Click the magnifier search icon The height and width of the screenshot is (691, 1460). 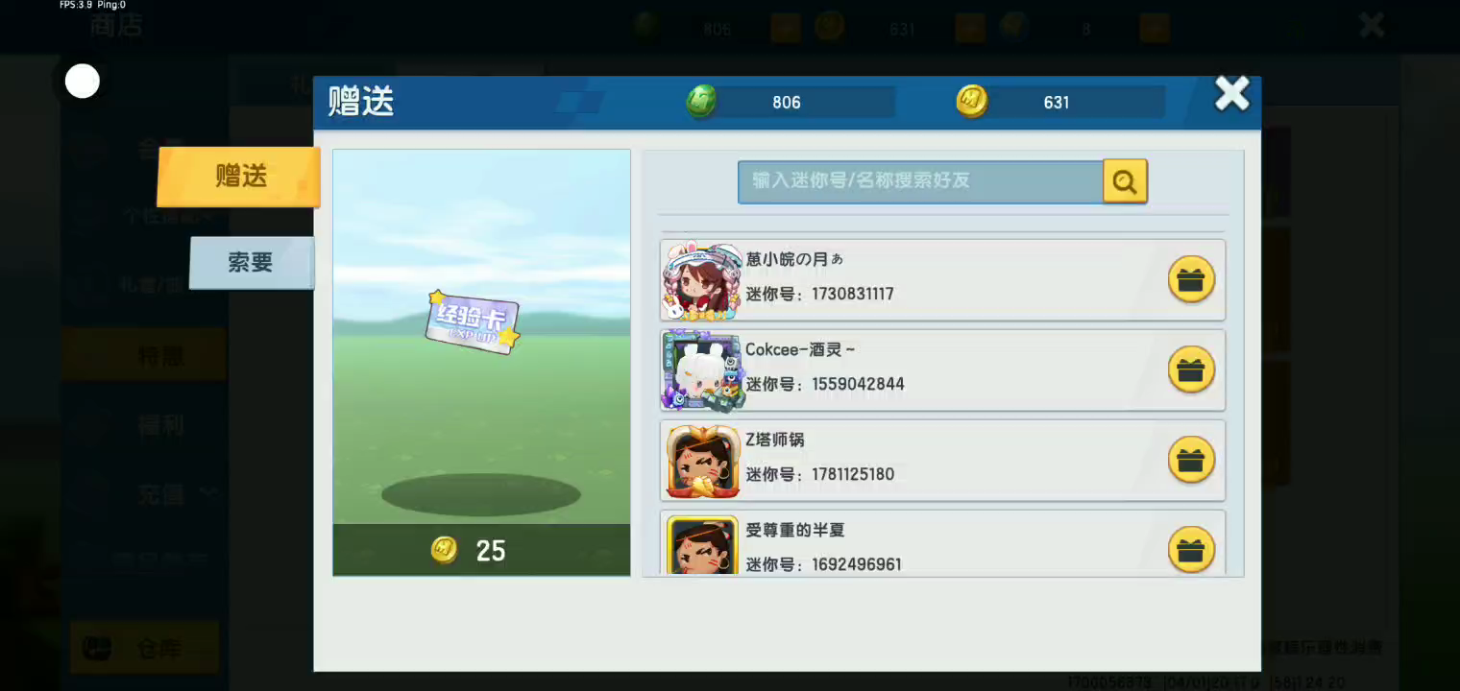1125,180
